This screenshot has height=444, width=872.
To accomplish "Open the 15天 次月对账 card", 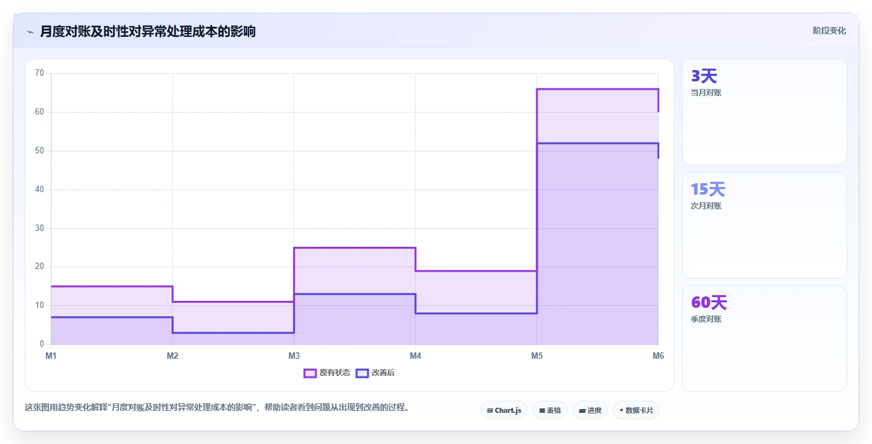I will pos(764,225).
